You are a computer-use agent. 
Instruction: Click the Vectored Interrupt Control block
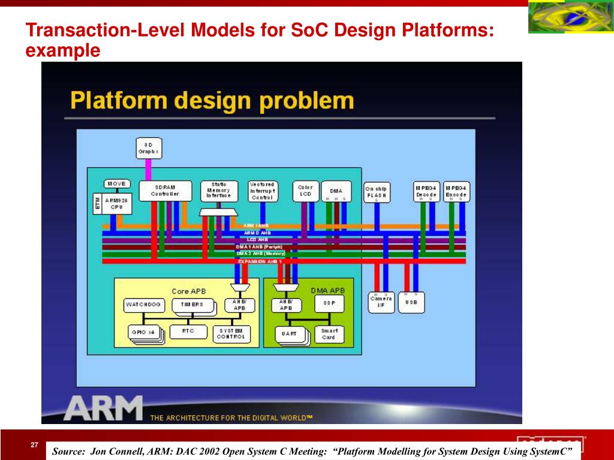click(x=263, y=191)
